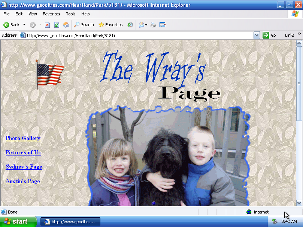
Task: Click the Links toolbar label
Action: [290, 35]
